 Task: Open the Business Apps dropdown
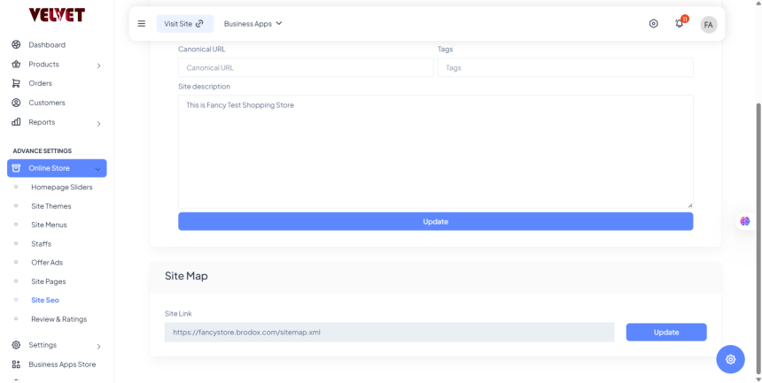click(x=253, y=24)
